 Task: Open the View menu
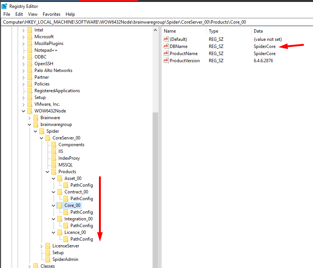pyautogui.click(x=33, y=14)
